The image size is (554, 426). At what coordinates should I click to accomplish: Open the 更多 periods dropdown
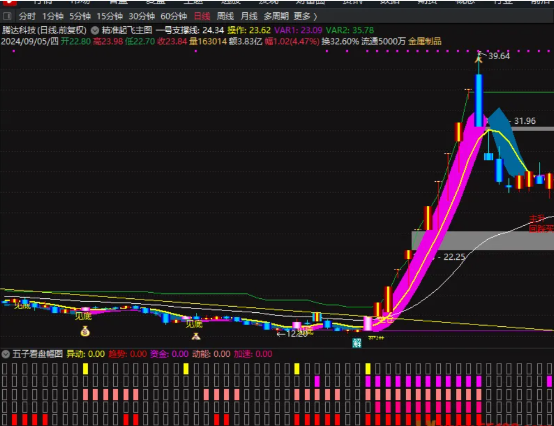point(305,16)
